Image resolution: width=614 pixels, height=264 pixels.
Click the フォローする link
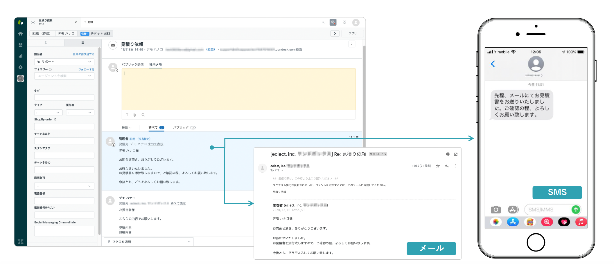pos(86,70)
